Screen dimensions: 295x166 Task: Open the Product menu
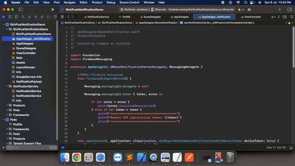(x=97, y=2)
